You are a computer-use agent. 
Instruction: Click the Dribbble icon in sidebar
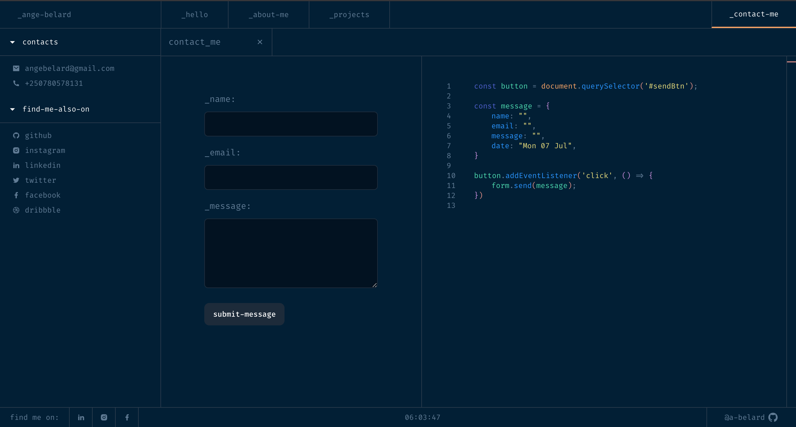pos(16,210)
